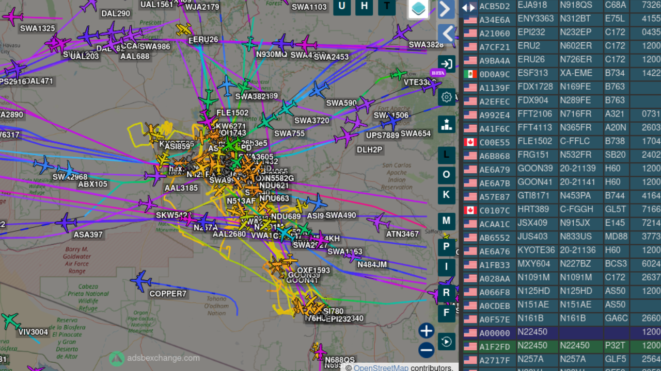Select the SWA590 blue plane icon
This screenshot has height=371, width=661.
click(319, 90)
